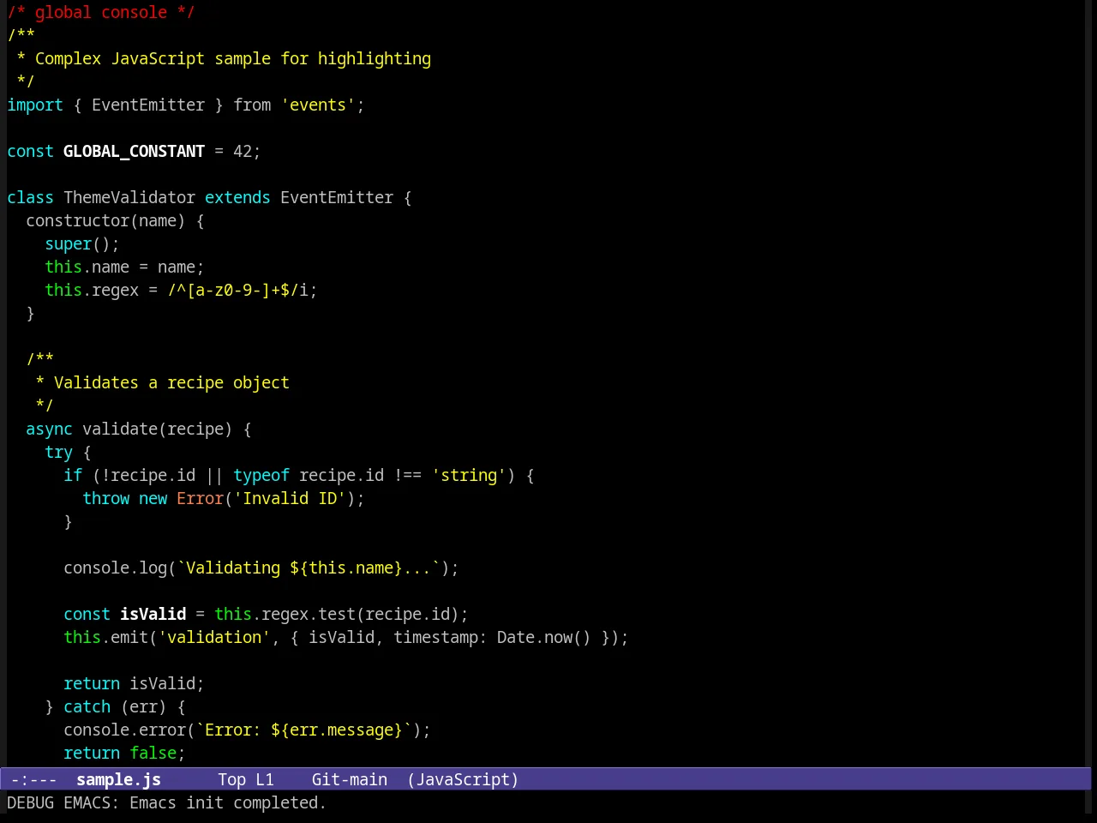The width and height of the screenshot is (1097, 823).
Task: Click the 'sample.js' buffer name in mode line
Action: click(118, 779)
